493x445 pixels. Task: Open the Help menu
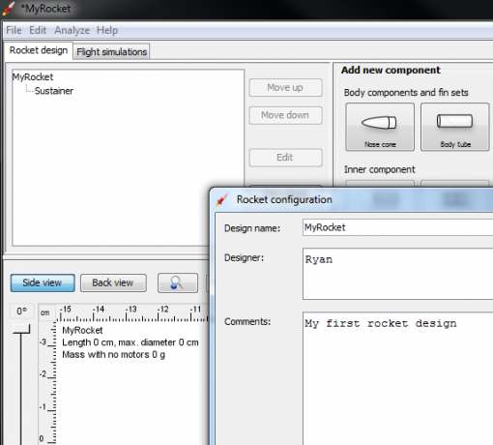(x=107, y=30)
